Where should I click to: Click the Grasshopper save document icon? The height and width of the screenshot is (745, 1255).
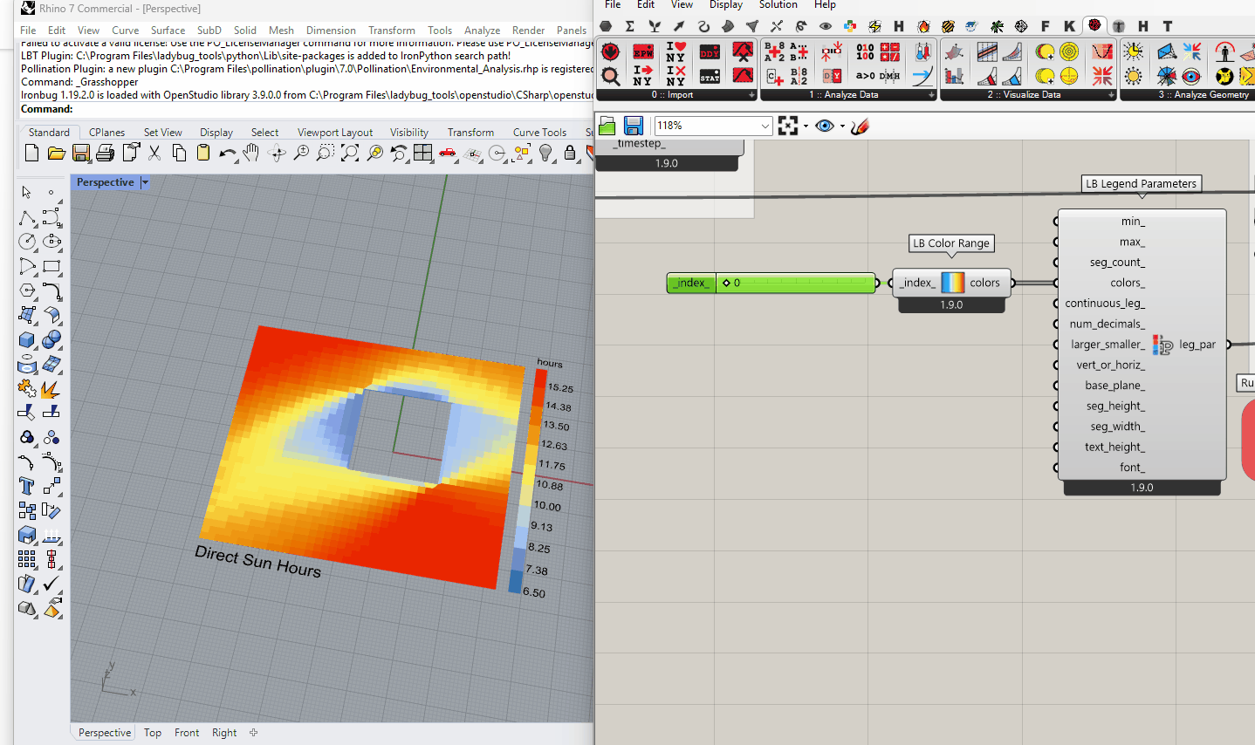[x=634, y=126]
